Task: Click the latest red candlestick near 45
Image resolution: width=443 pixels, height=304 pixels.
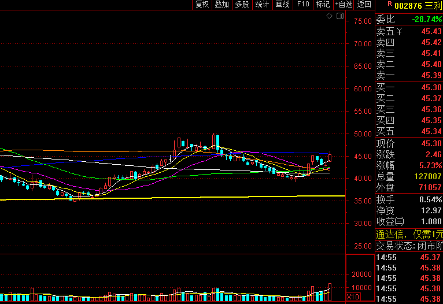Action: (x=330, y=158)
